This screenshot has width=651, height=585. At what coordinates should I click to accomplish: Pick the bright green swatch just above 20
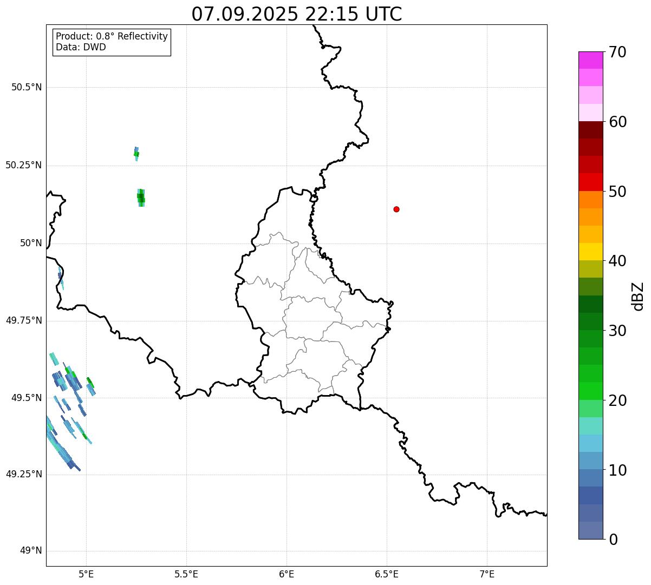590,391
